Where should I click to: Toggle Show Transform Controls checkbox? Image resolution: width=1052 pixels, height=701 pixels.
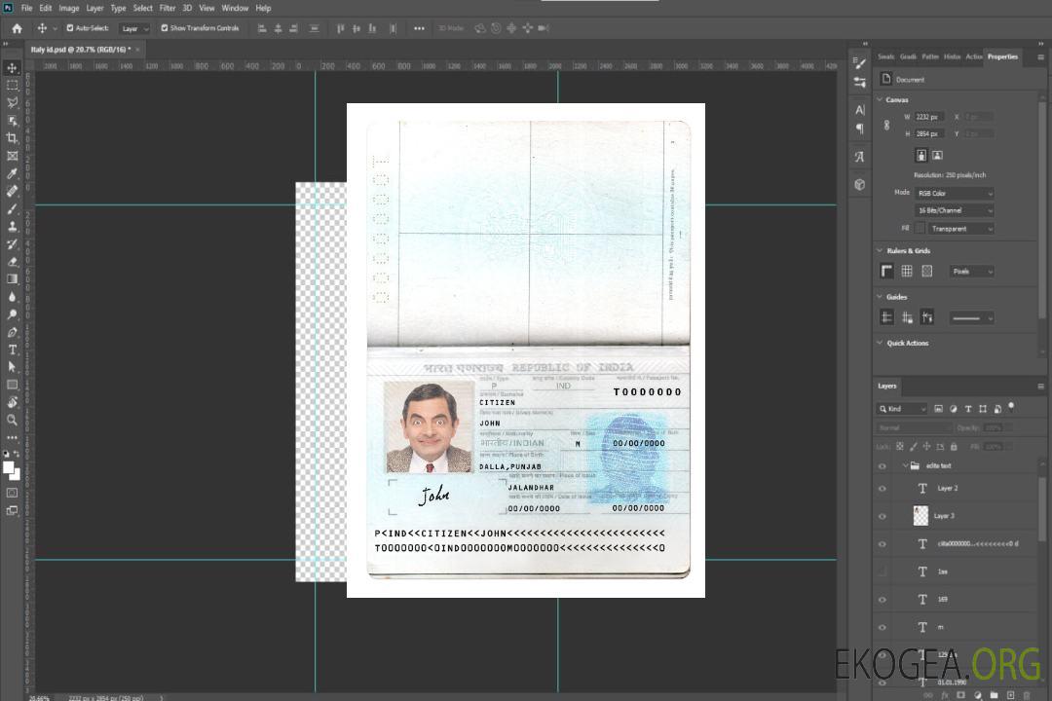coord(165,28)
